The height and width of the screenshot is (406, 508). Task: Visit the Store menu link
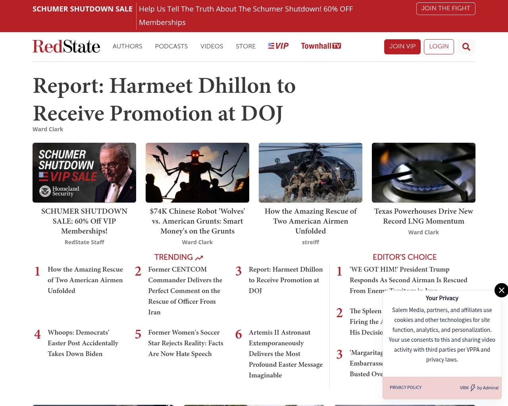point(246,46)
